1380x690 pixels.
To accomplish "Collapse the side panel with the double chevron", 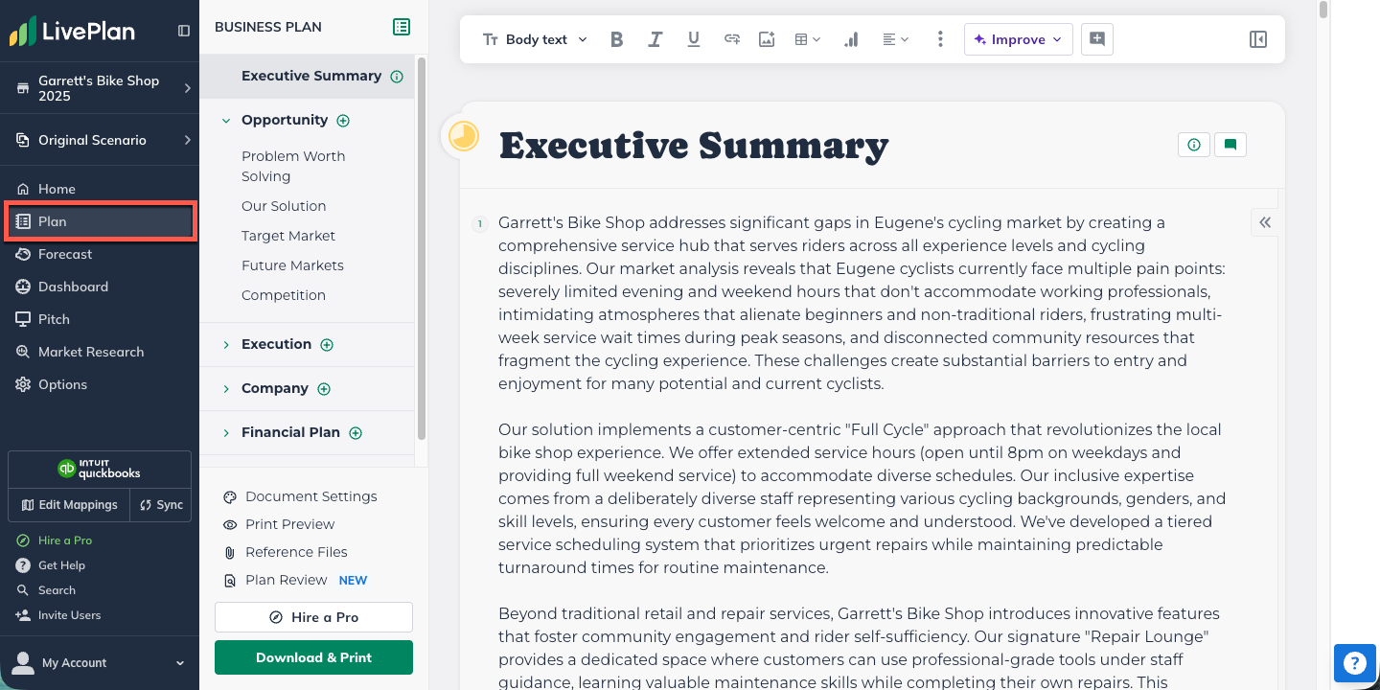I will point(1265,222).
